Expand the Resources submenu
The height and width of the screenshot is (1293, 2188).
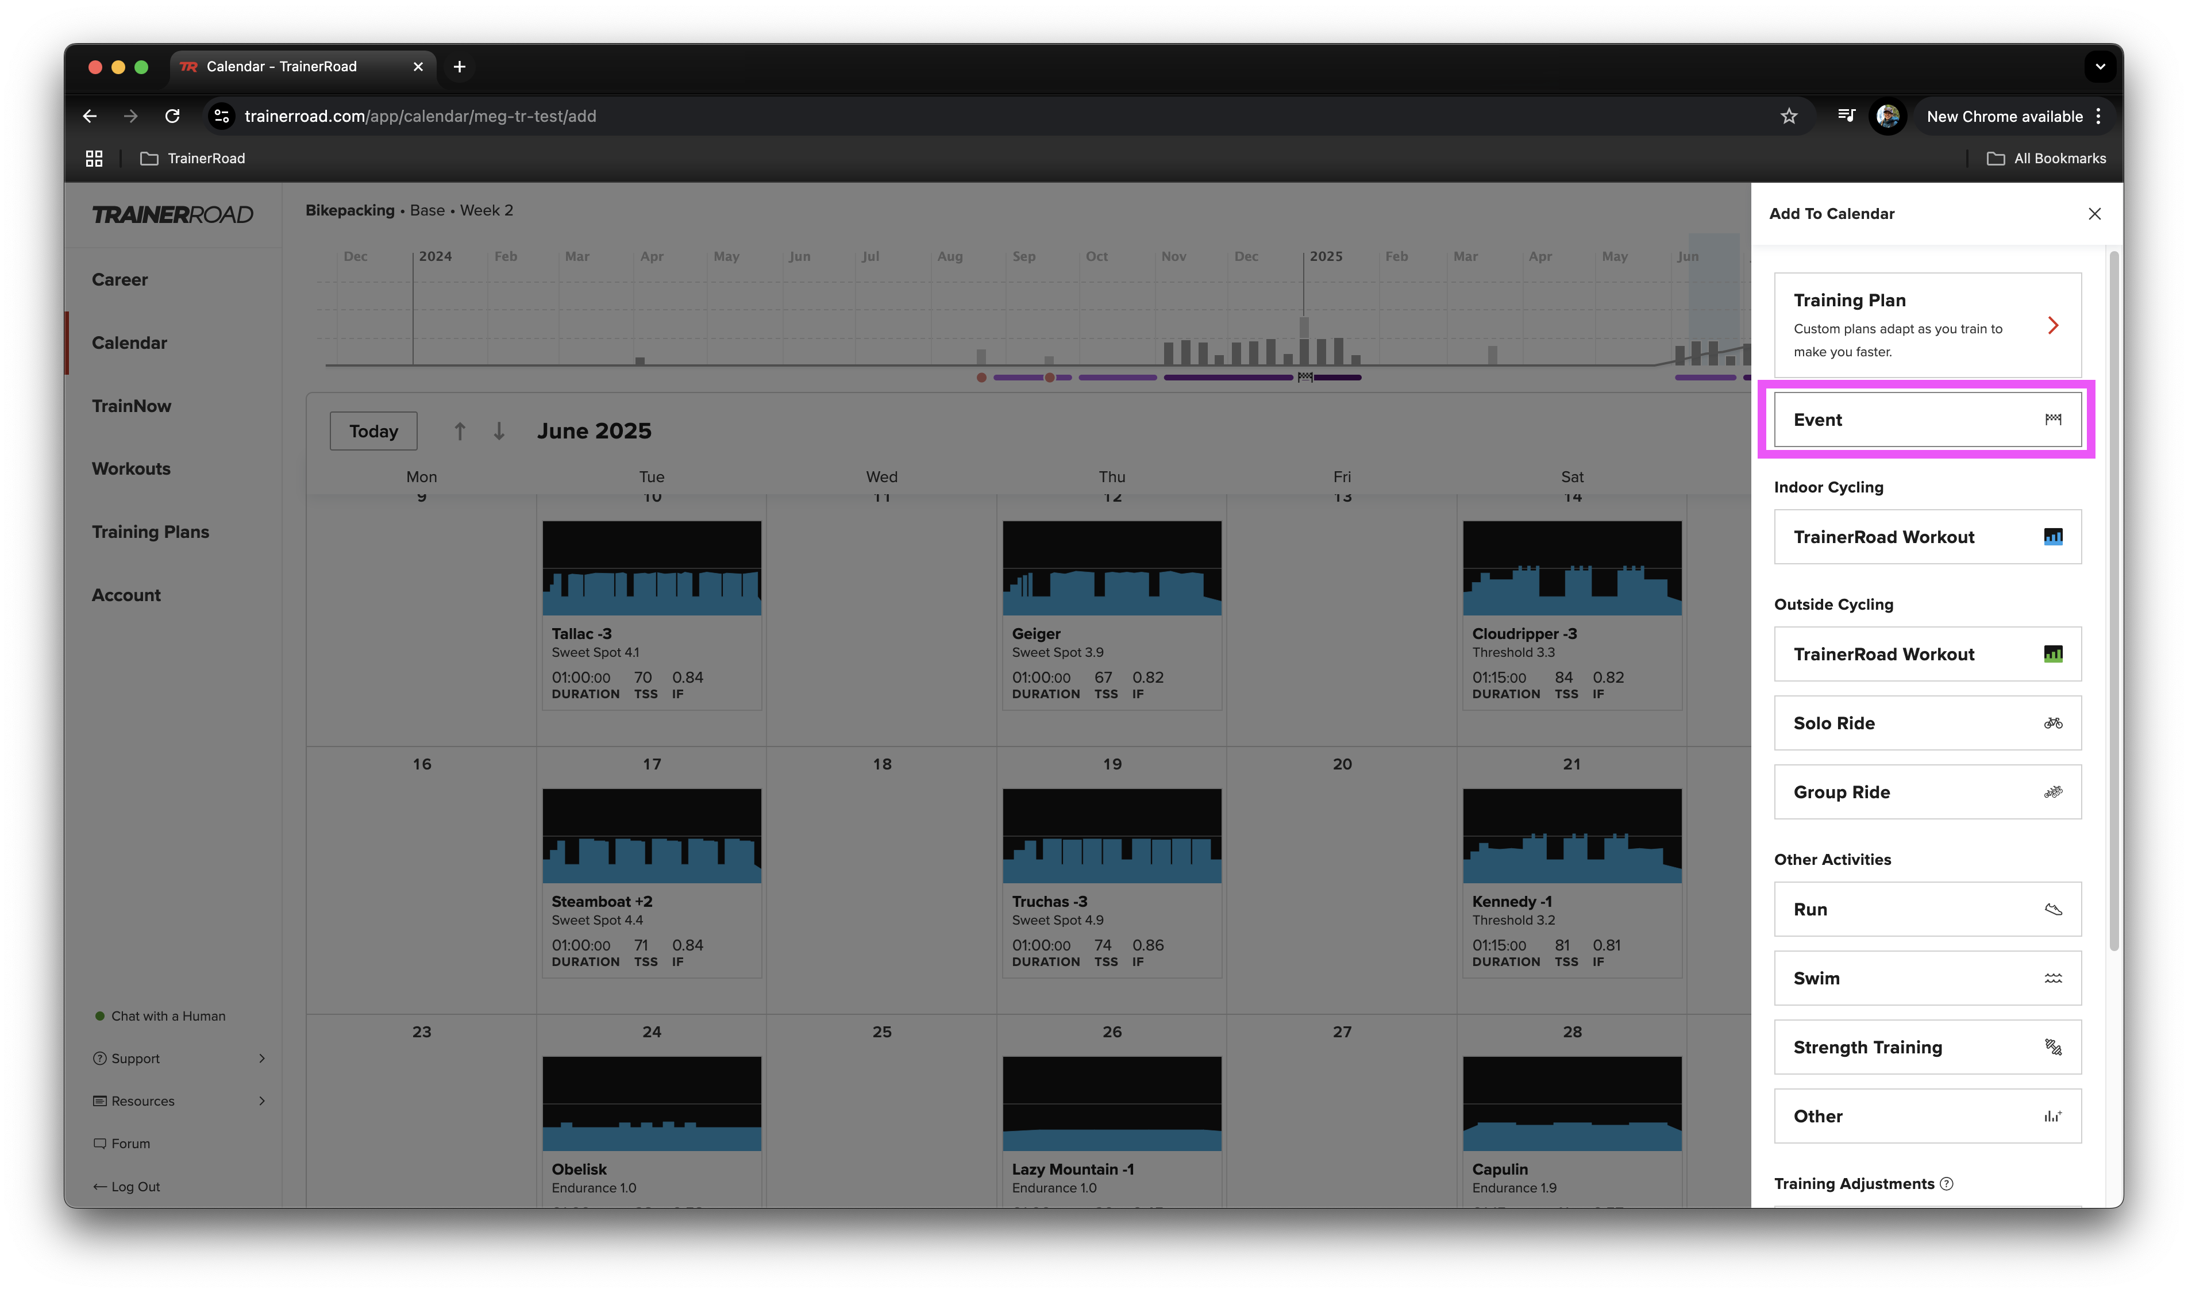point(262,1100)
